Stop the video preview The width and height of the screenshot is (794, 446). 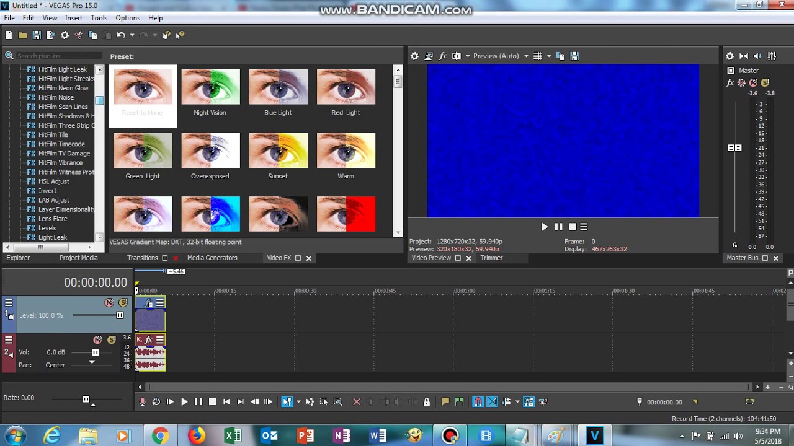pyautogui.click(x=573, y=227)
